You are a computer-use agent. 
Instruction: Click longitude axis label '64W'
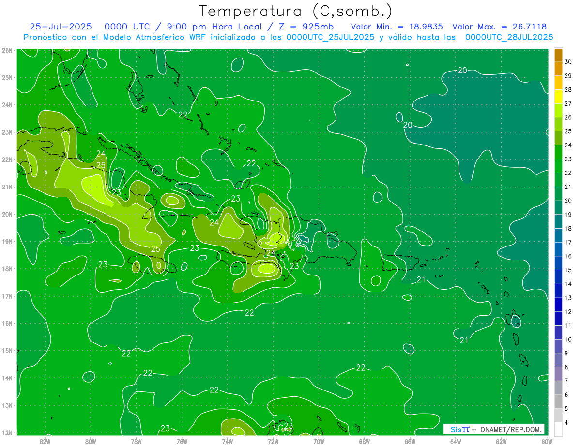click(456, 441)
